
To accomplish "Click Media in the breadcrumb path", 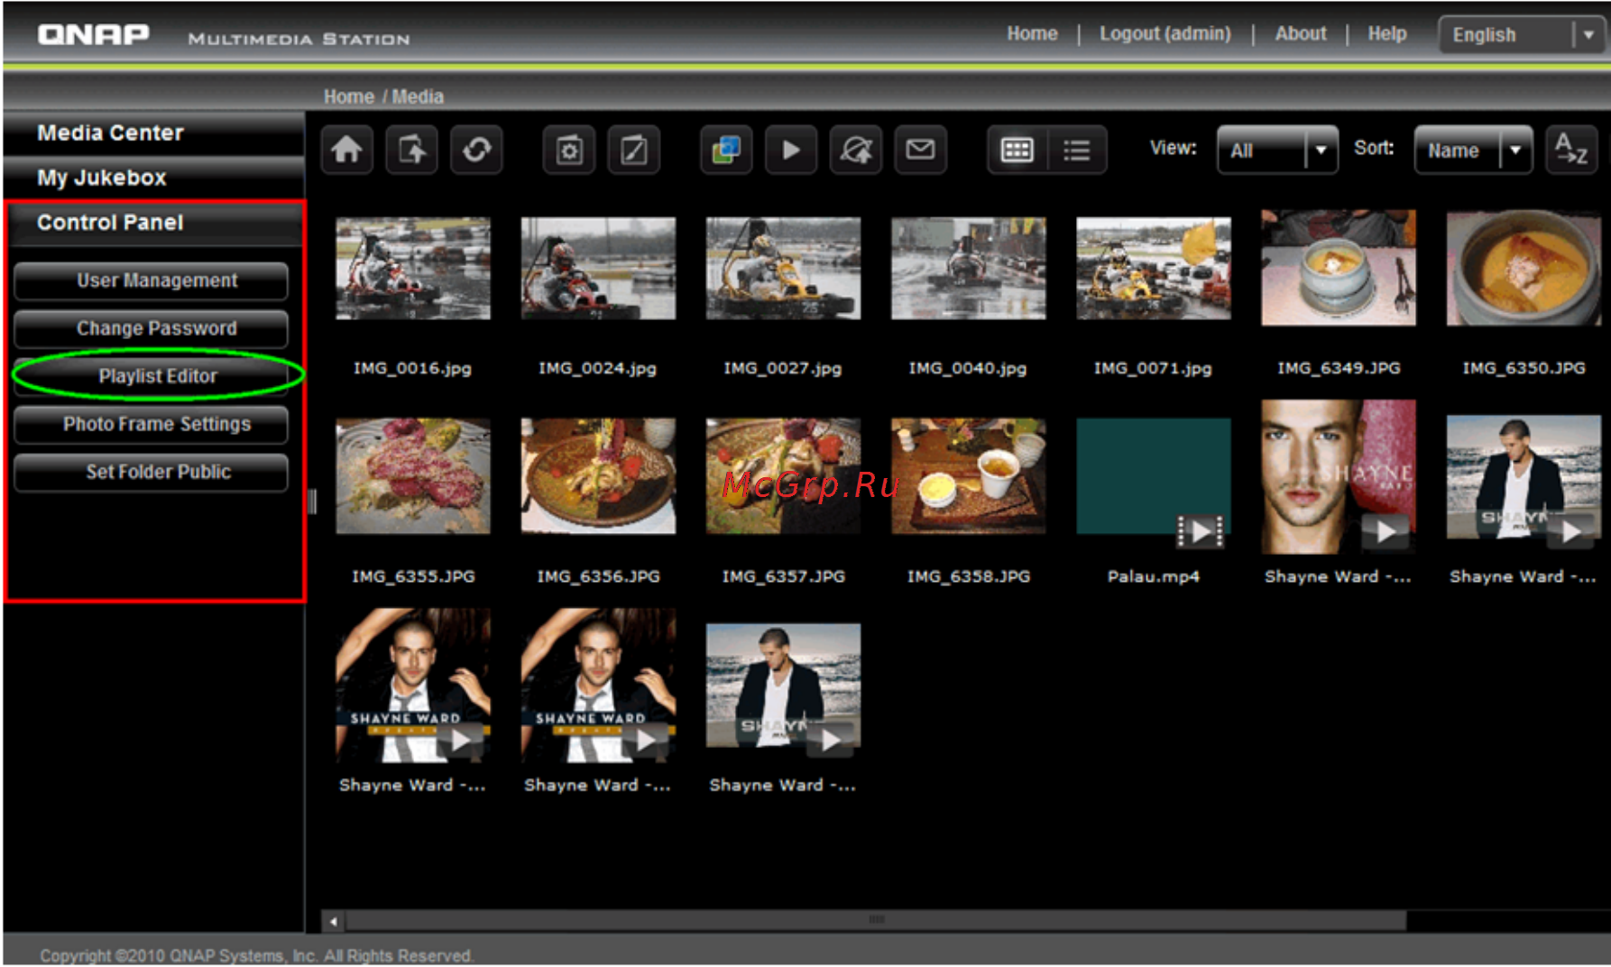I will [x=418, y=97].
